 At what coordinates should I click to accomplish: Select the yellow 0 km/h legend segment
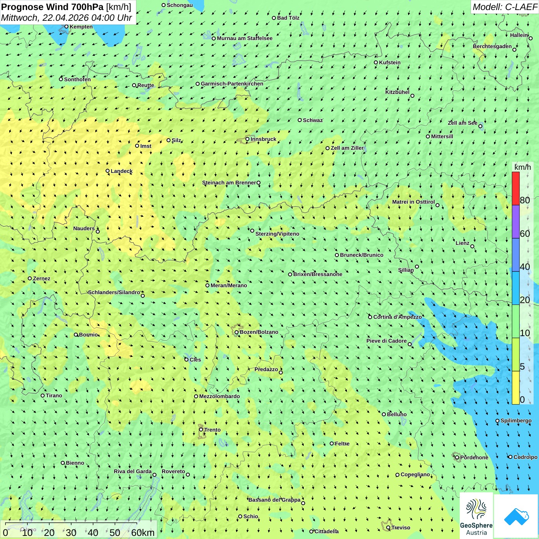(x=516, y=388)
